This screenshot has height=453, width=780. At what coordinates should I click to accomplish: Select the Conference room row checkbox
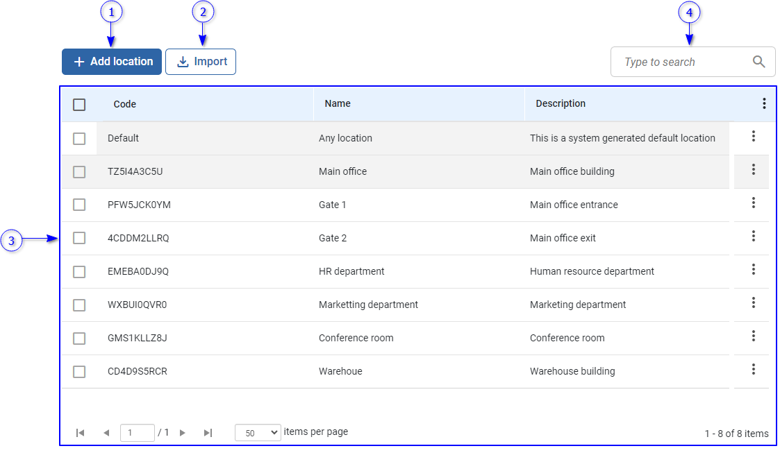click(x=79, y=338)
